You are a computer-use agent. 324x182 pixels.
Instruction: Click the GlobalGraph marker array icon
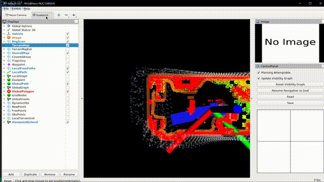tap(9, 87)
